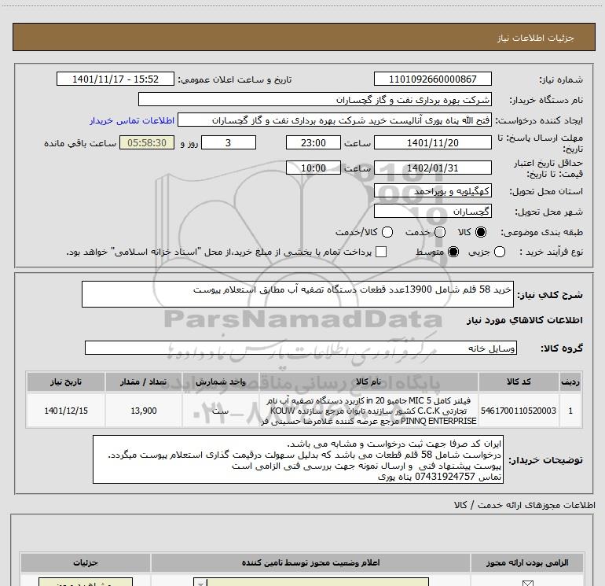Click need date cell 1401/12/15

[x=66, y=411]
